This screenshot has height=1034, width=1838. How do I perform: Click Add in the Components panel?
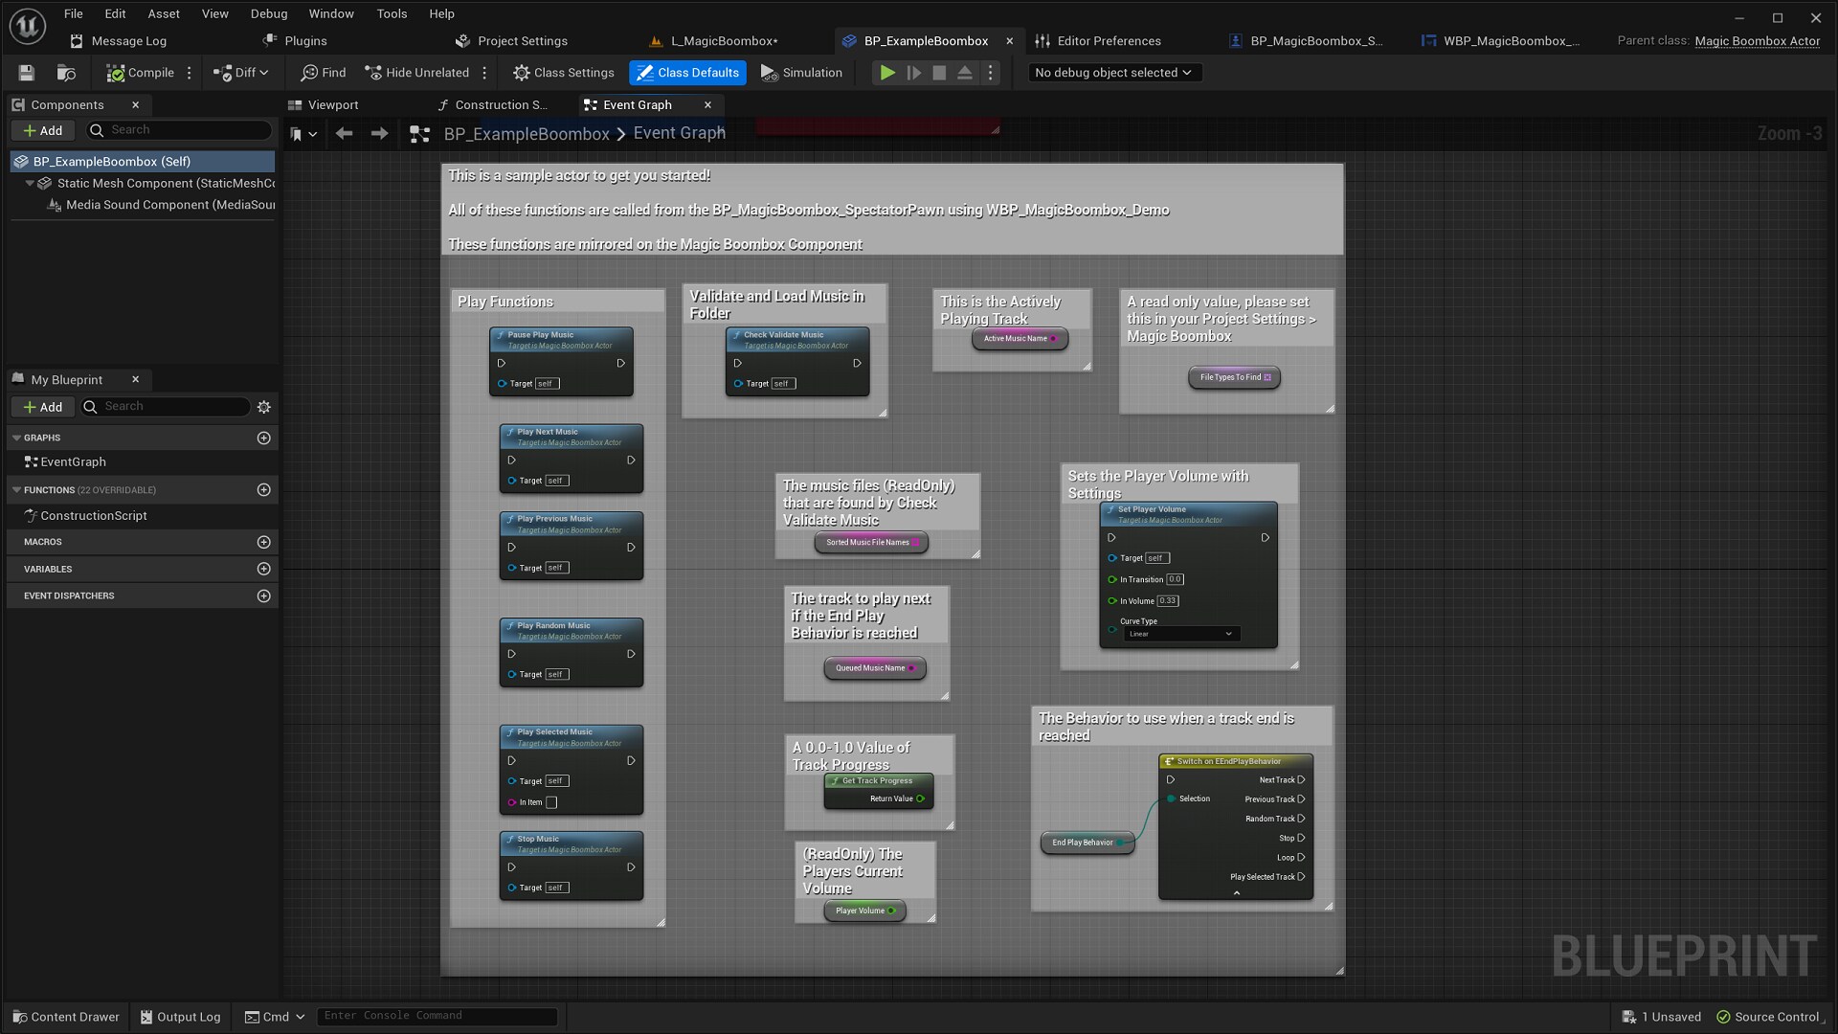click(43, 130)
